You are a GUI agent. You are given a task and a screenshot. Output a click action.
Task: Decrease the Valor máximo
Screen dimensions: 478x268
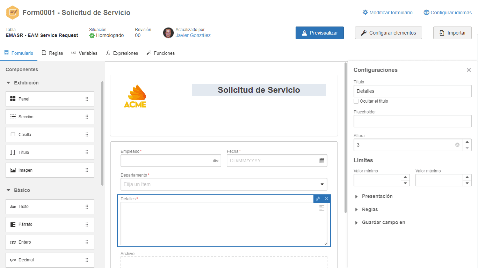coord(467,183)
